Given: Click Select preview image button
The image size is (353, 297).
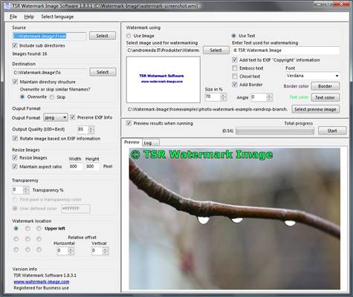Looking at the screenshot, I should (315, 109).
